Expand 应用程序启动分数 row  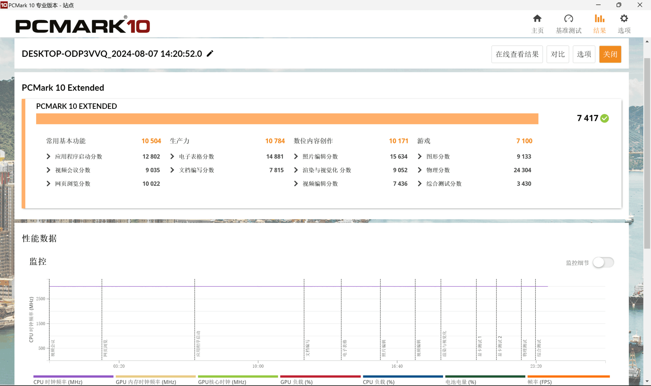(x=48, y=156)
